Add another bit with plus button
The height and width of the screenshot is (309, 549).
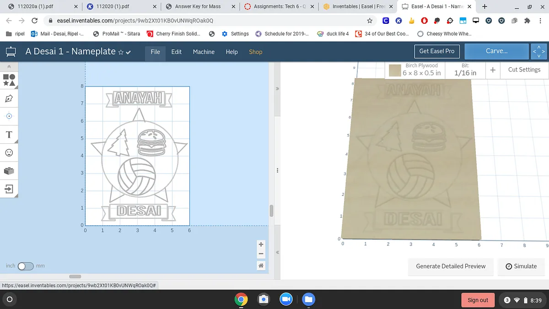493,70
